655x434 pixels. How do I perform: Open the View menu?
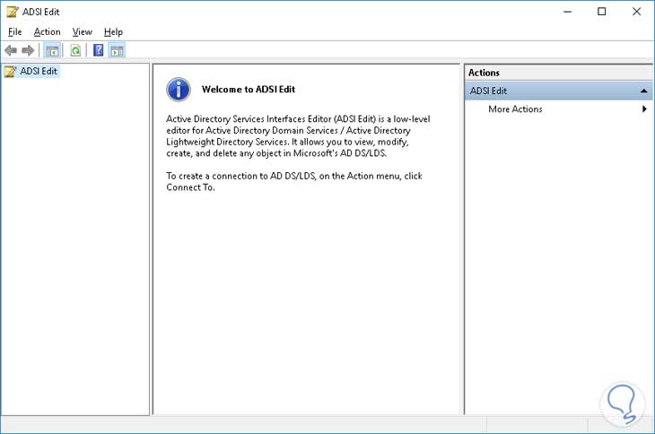pyautogui.click(x=82, y=31)
